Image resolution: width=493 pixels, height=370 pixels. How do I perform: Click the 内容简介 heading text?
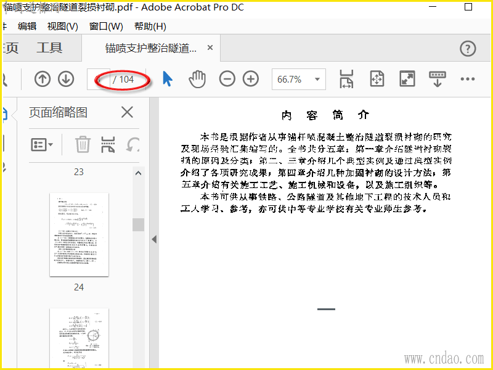click(x=325, y=115)
